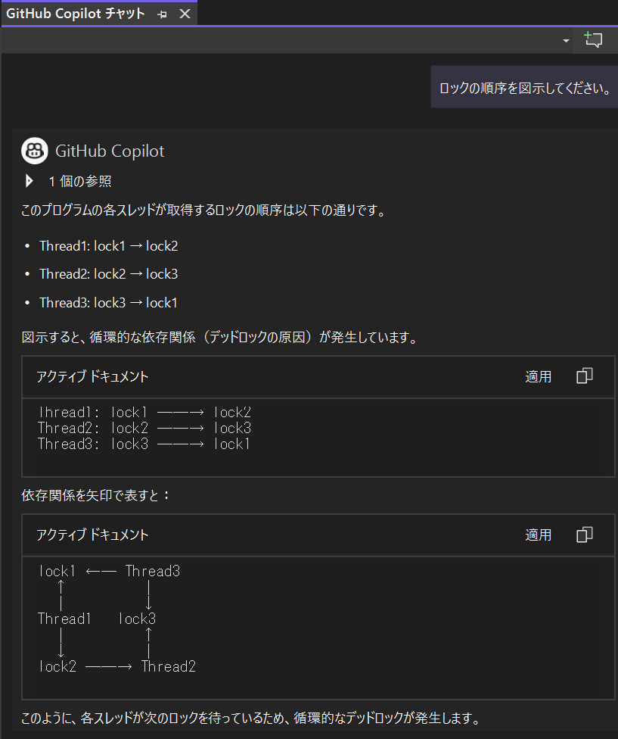Copy the second code block with the diagram
Image resolution: width=618 pixels, height=739 pixels.
tap(584, 535)
